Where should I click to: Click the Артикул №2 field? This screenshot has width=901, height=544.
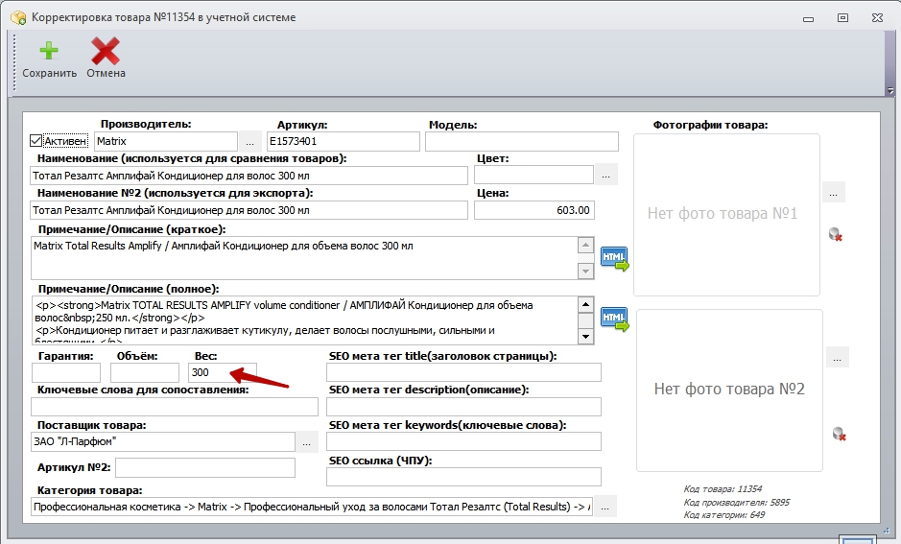[205, 467]
